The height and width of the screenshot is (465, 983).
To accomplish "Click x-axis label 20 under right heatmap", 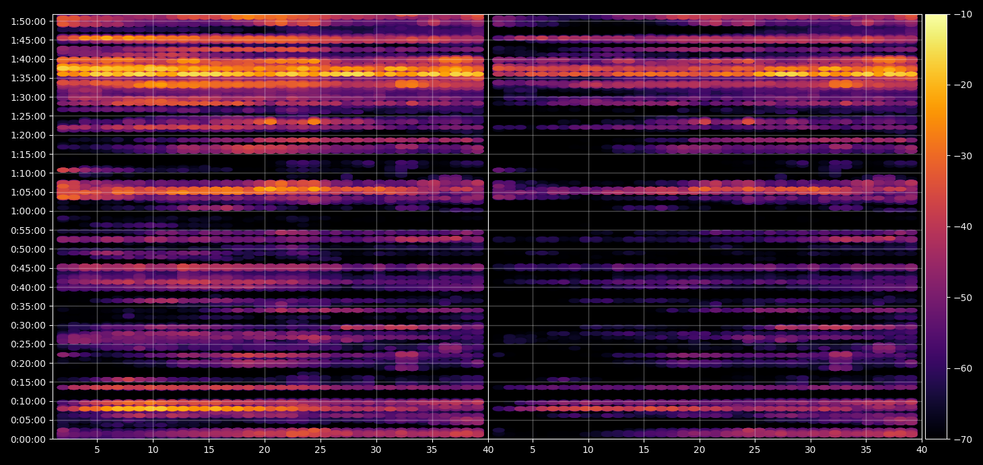I will click(700, 450).
